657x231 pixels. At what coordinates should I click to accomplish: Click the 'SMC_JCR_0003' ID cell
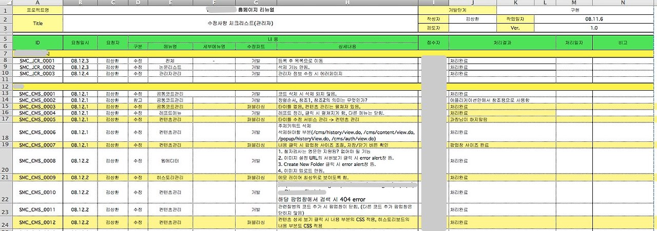(37, 73)
